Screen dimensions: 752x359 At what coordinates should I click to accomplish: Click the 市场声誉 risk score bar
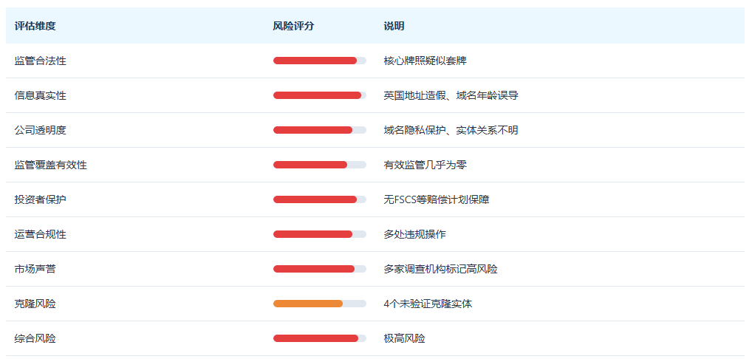[320, 269]
